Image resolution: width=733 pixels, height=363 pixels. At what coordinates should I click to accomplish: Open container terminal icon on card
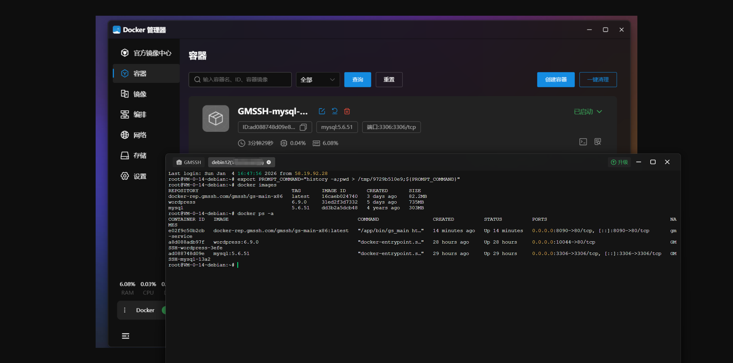point(583,142)
